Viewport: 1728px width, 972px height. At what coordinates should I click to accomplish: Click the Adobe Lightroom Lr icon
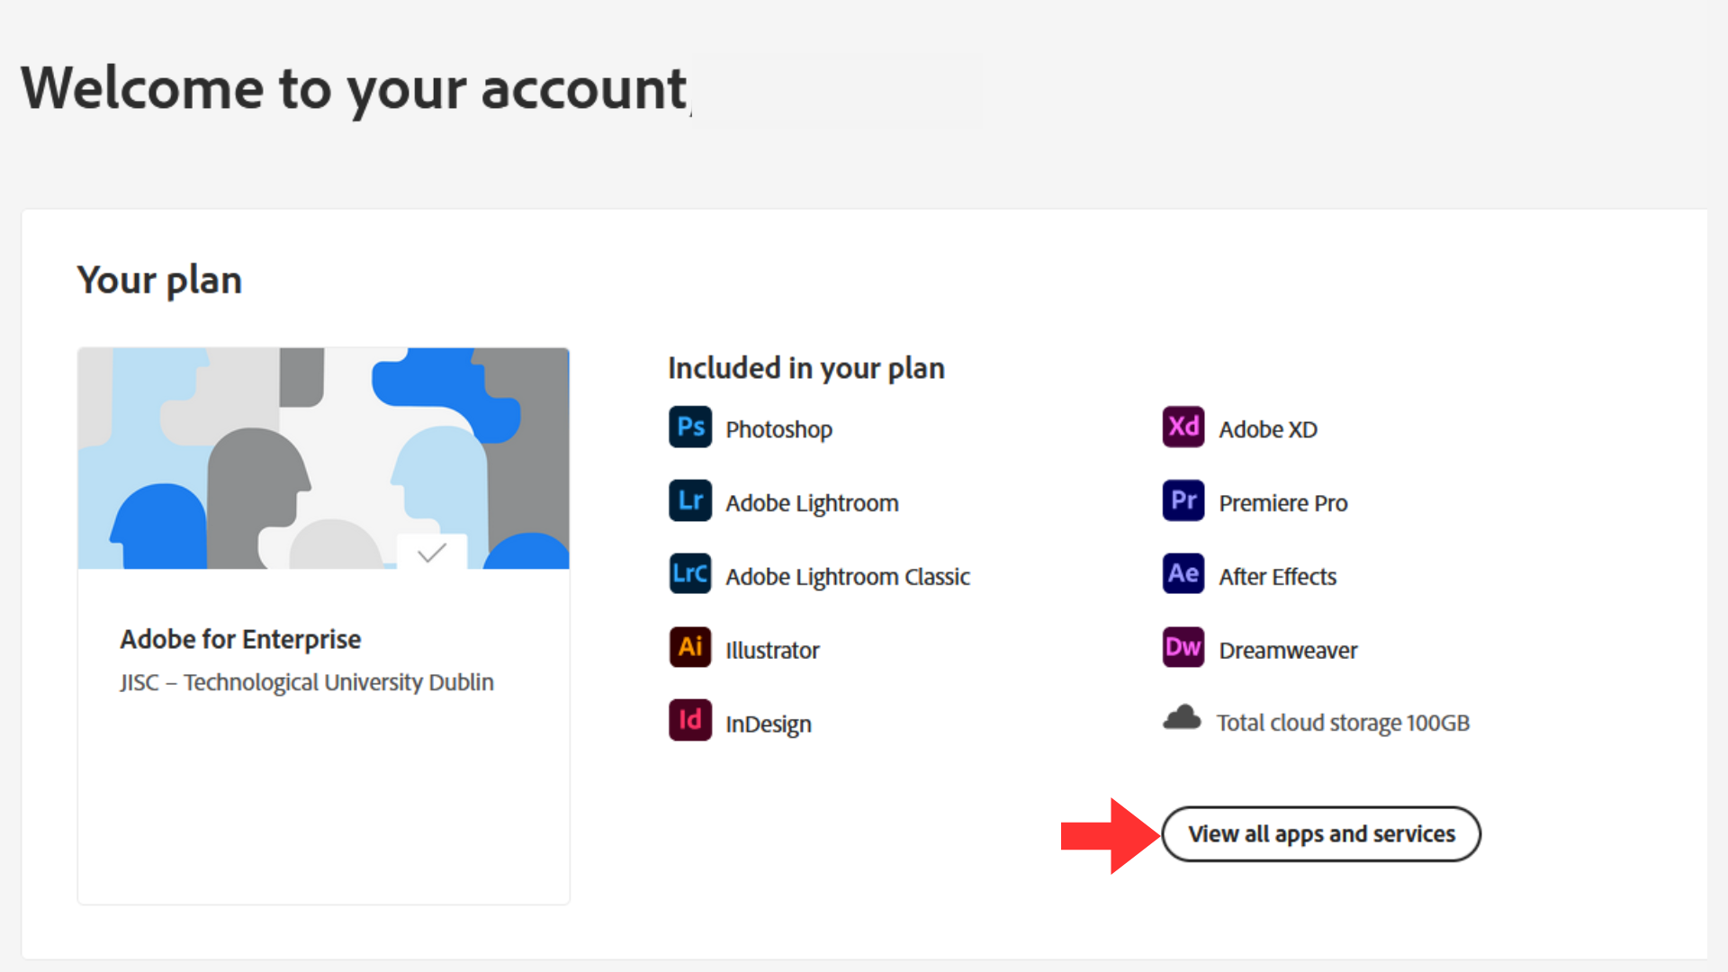coord(690,501)
